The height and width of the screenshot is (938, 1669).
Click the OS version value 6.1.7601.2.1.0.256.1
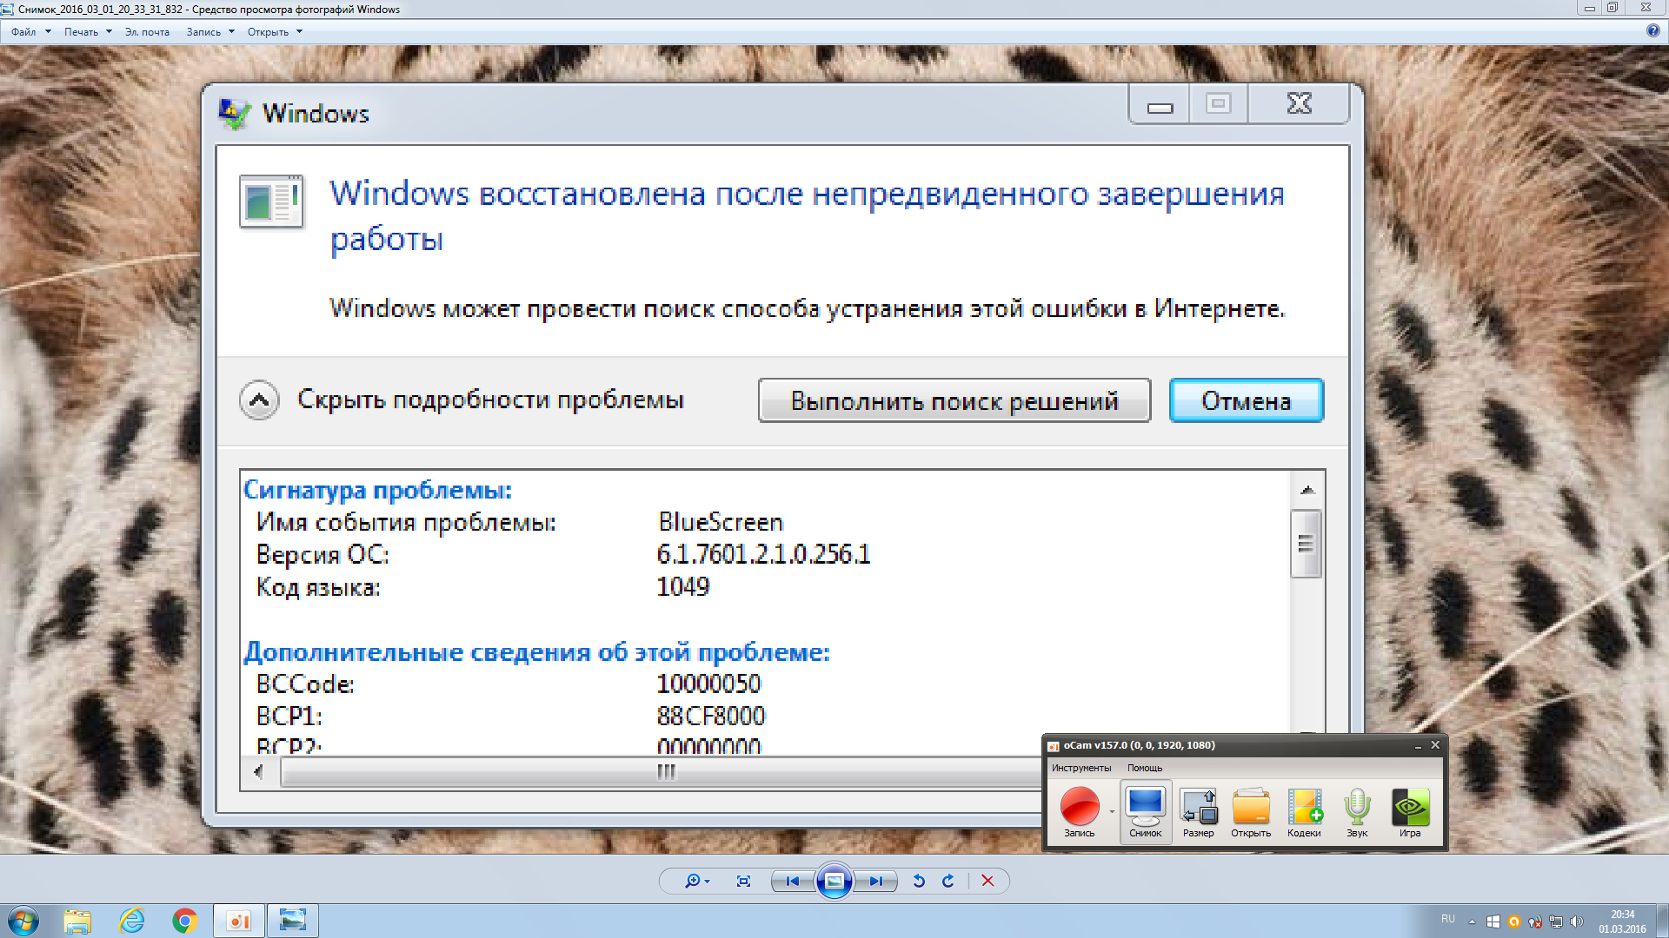coord(764,554)
